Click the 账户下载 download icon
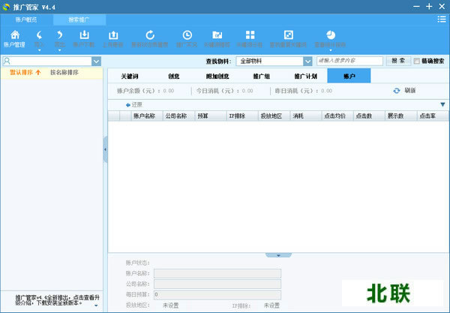Viewport: 450px width, 313px height. [85, 35]
